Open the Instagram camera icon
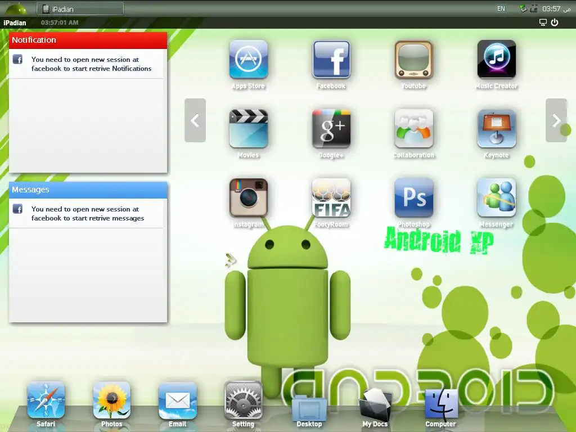The height and width of the screenshot is (432, 576). tap(248, 197)
